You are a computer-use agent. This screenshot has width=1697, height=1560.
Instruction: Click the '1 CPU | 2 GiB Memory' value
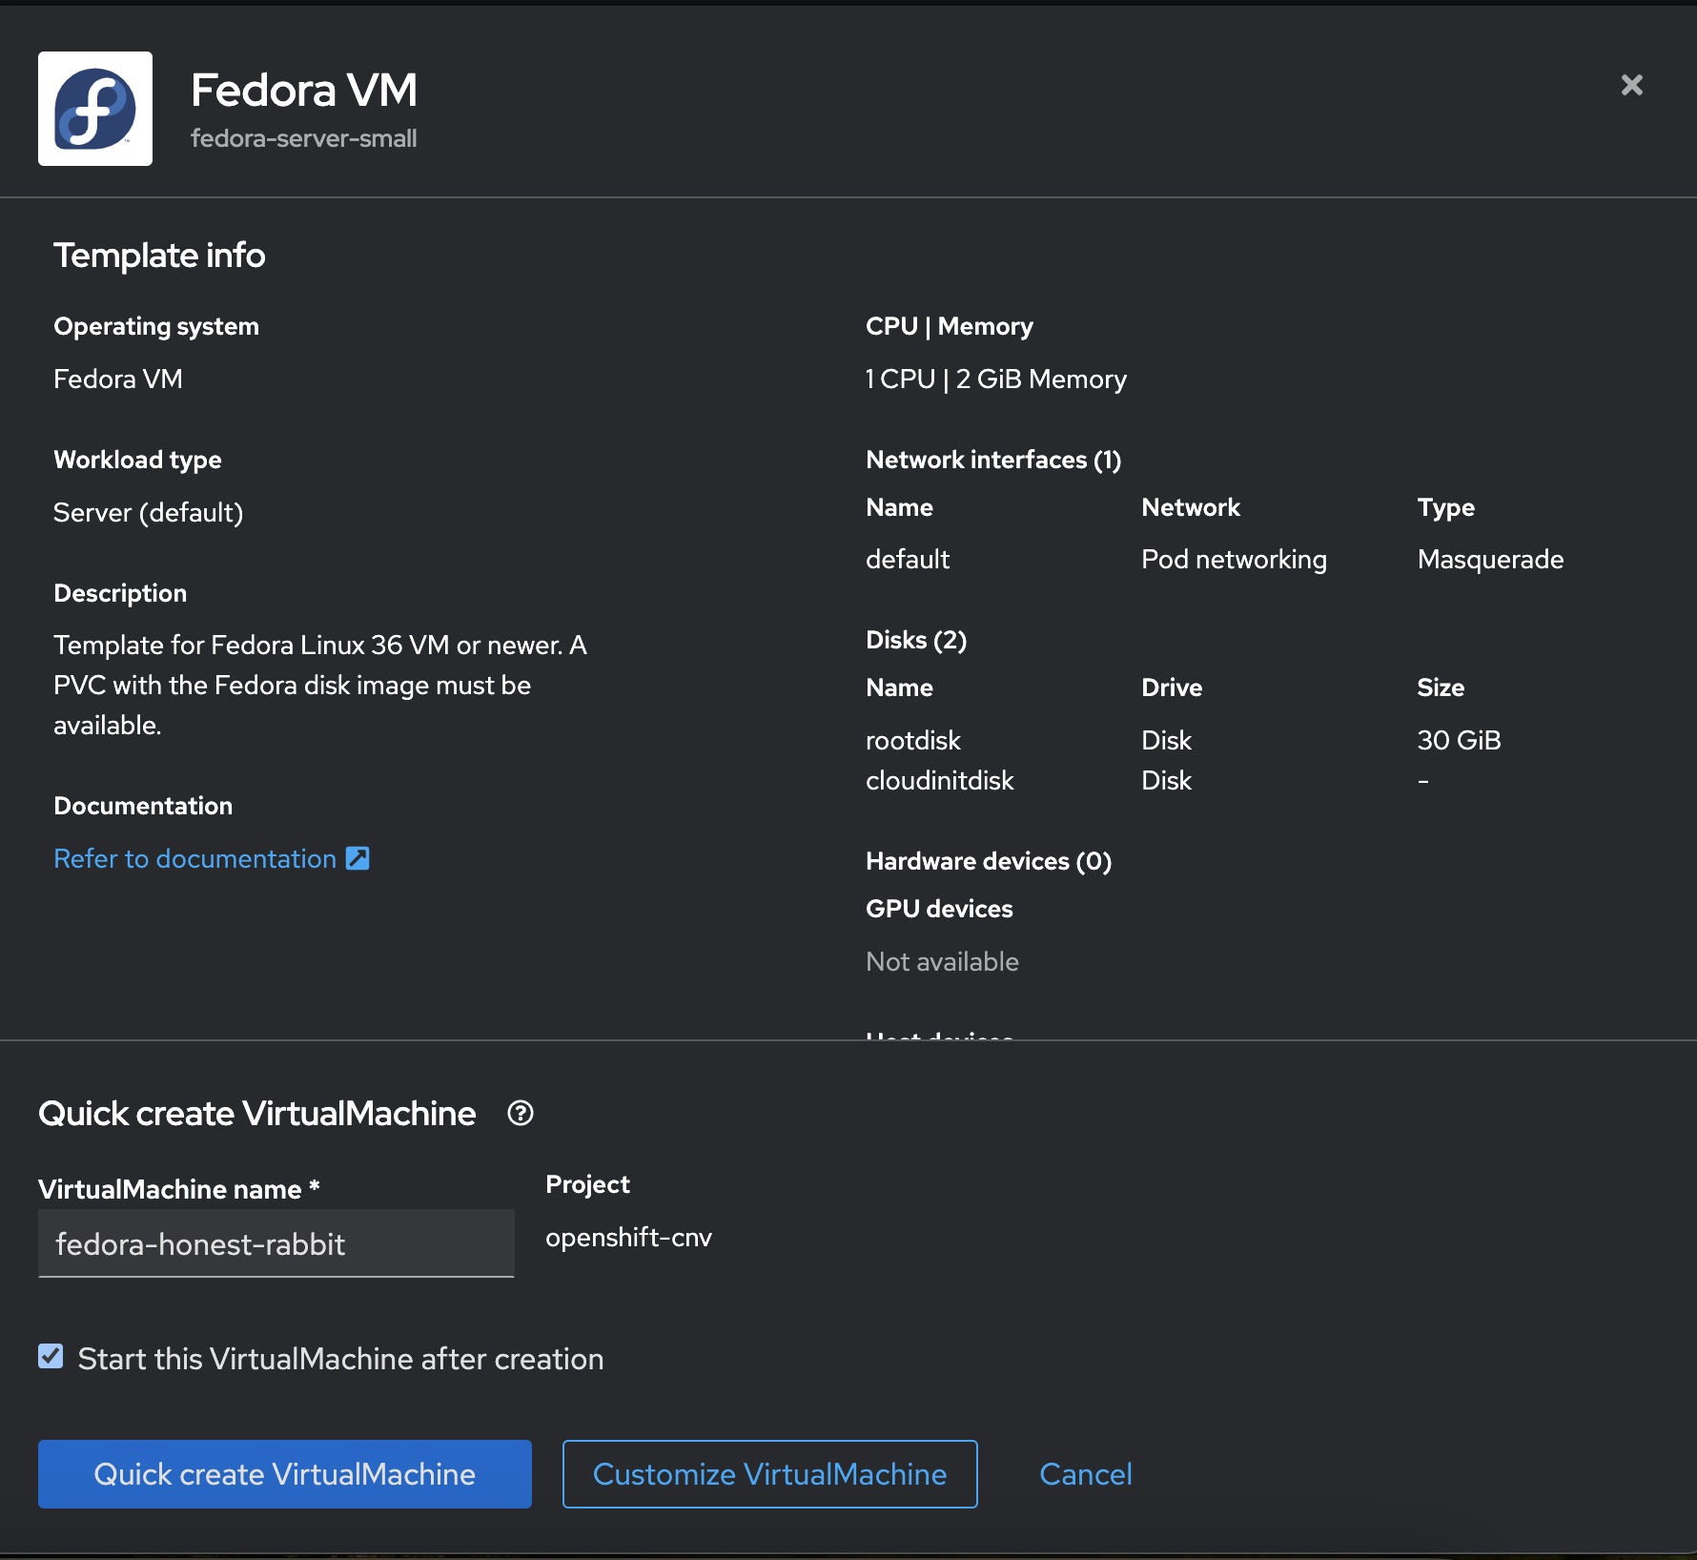996,380
